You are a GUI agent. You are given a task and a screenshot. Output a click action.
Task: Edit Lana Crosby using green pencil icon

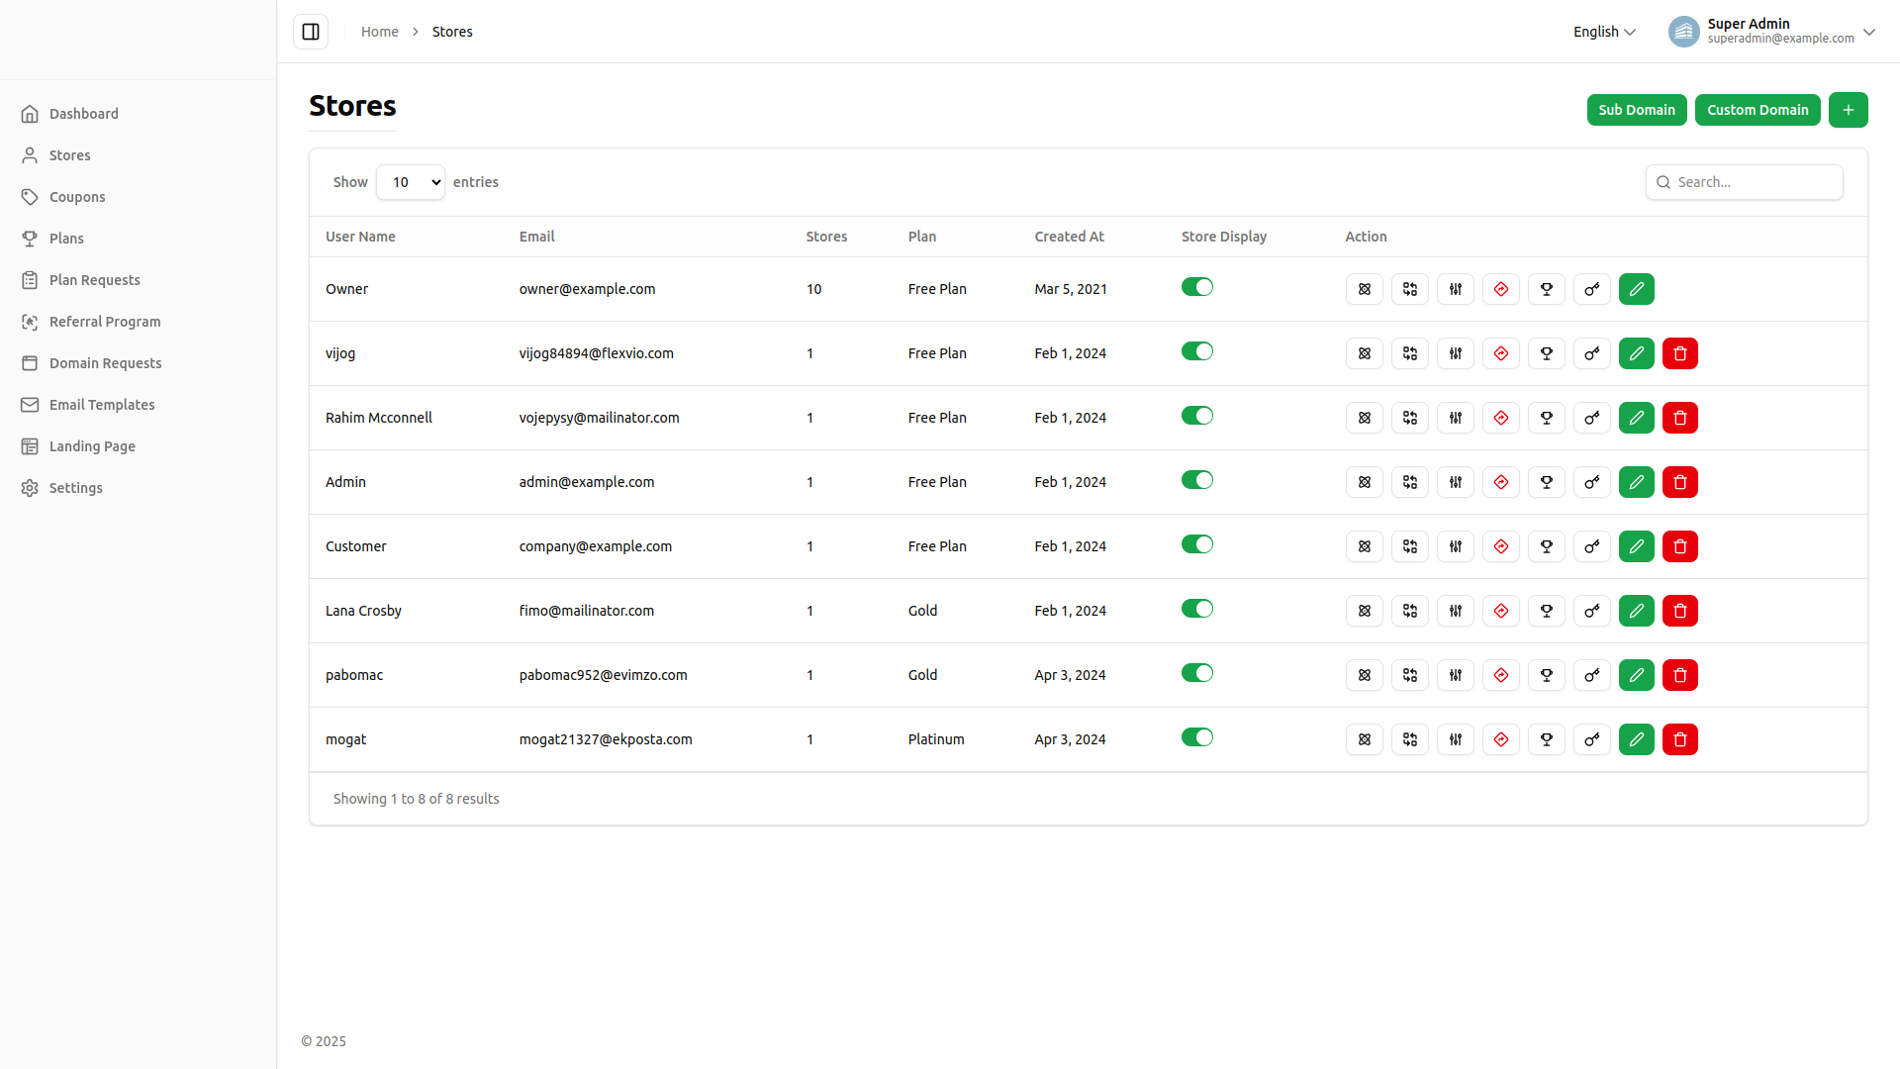(x=1636, y=611)
